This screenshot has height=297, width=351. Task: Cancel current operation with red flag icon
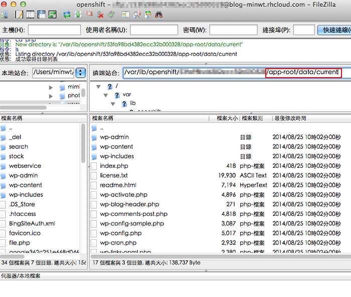click(x=90, y=15)
